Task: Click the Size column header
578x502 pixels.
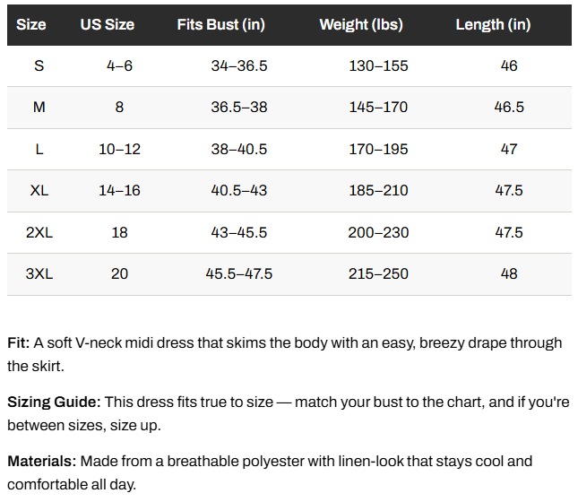Action: pyautogui.click(x=31, y=25)
